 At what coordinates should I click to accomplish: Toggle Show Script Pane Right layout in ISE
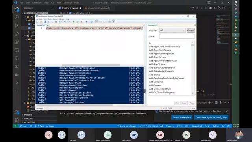[x=101, y=22]
